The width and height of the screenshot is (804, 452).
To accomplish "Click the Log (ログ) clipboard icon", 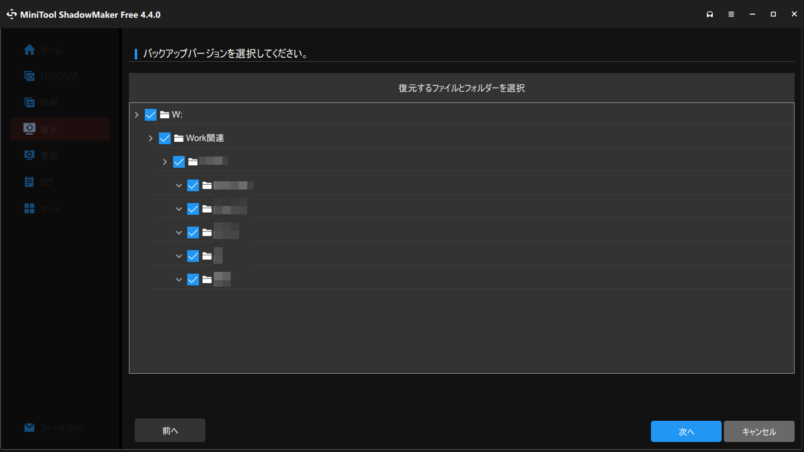I will 29,182.
